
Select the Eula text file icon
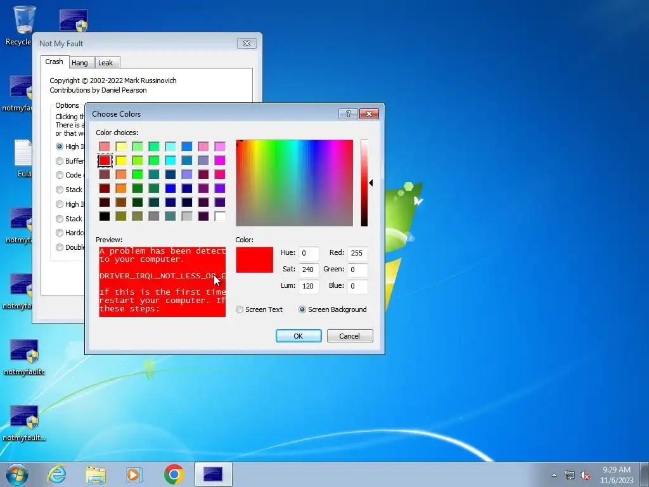[x=23, y=159]
